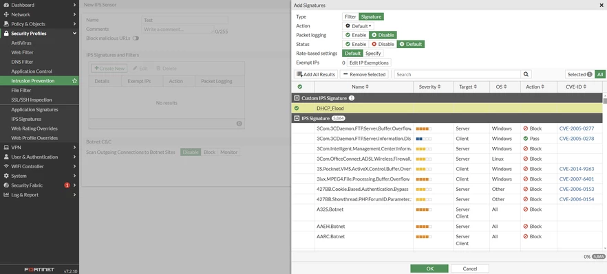Click the Cancel button
This screenshot has height=274, width=607.
coord(470,269)
